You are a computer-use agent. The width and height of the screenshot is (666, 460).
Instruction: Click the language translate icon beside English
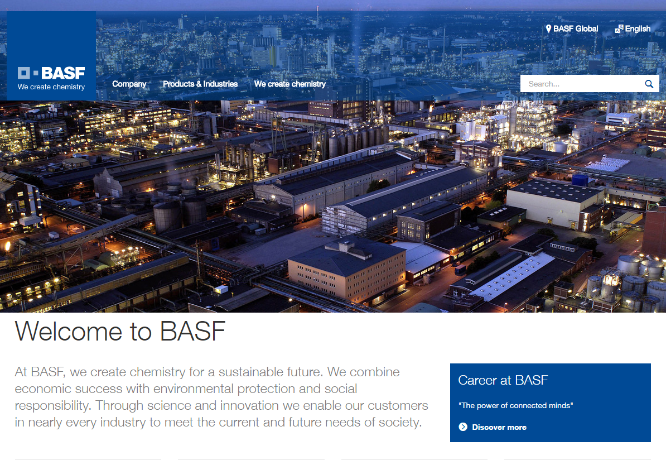(619, 29)
